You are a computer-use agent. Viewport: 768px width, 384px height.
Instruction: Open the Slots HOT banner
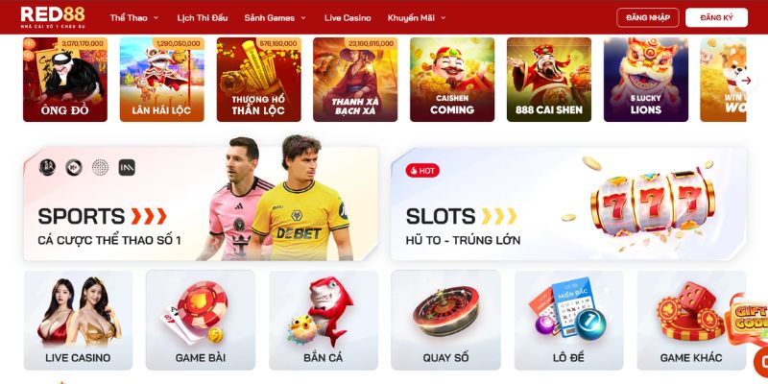(568, 204)
